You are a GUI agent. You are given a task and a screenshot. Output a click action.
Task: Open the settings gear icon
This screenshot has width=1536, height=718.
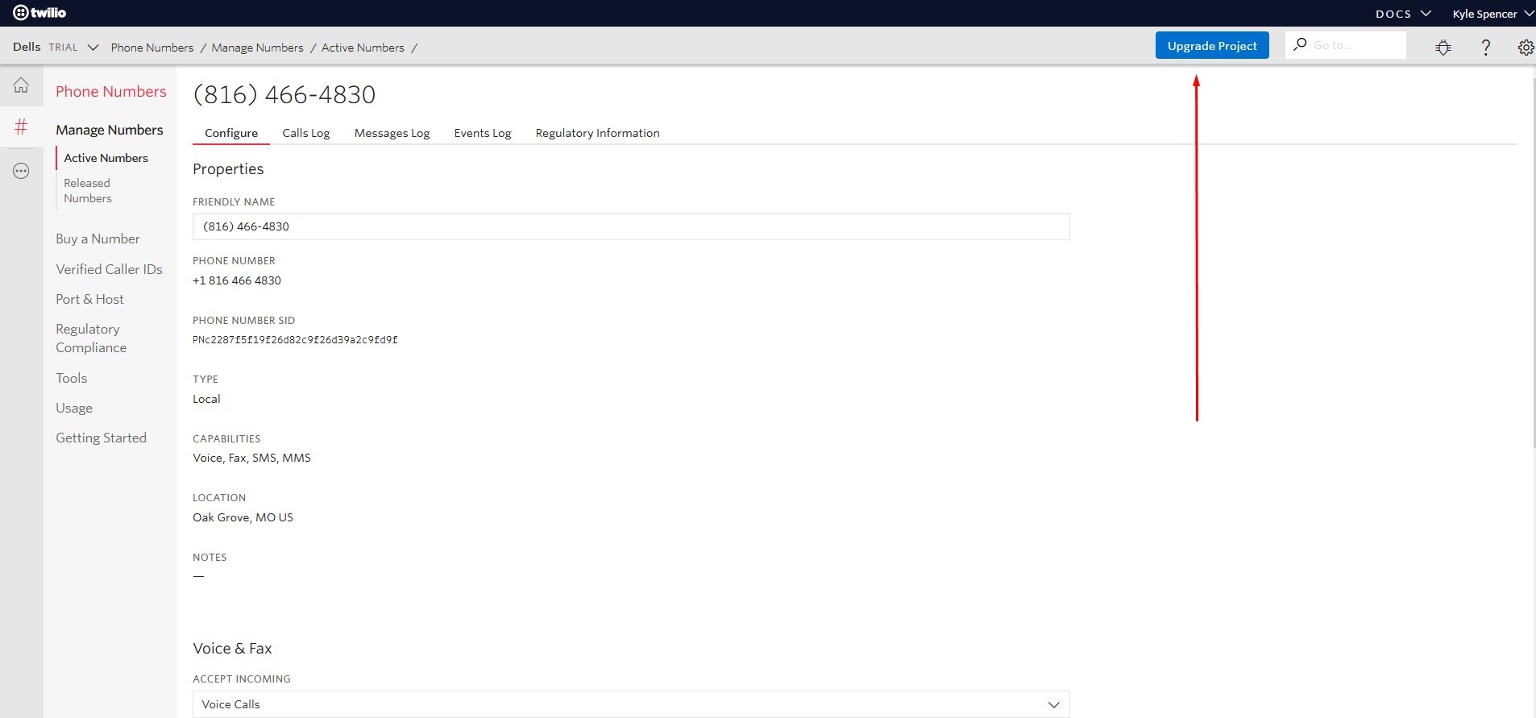pos(1526,48)
